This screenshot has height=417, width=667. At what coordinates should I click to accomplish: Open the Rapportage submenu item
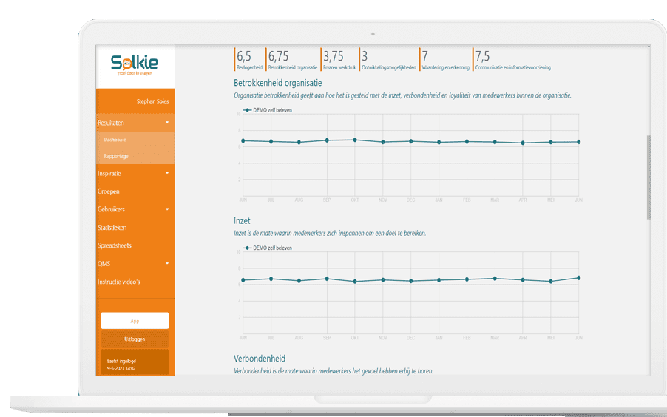[x=116, y=156]
